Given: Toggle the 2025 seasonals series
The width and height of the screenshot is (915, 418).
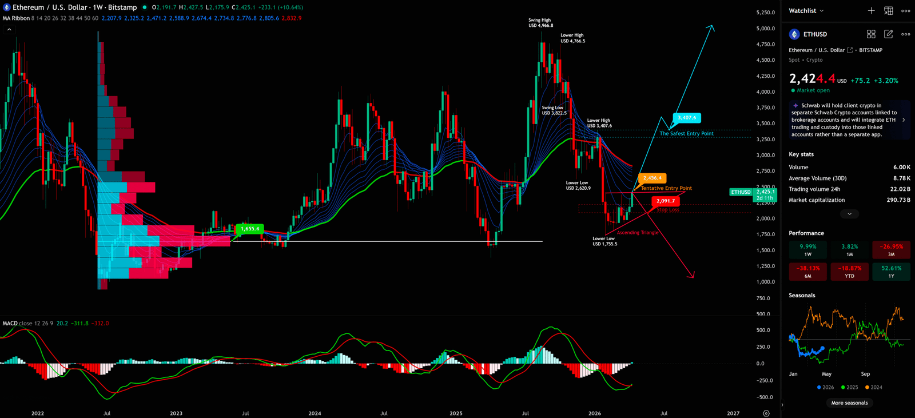Looking at the screenshot, I should coord(849,388).
